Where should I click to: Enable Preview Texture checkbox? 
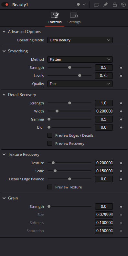pos(50,187)
